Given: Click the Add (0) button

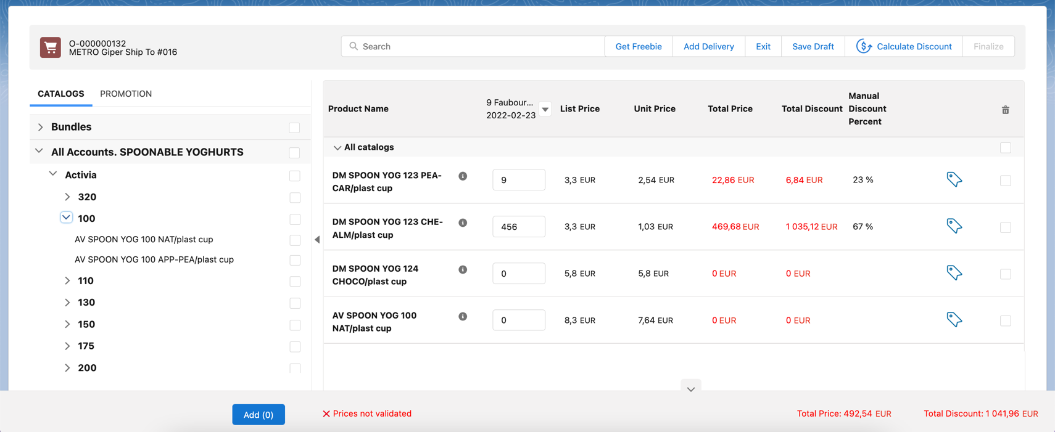Looking at the screenshot, I should [259, 415].
